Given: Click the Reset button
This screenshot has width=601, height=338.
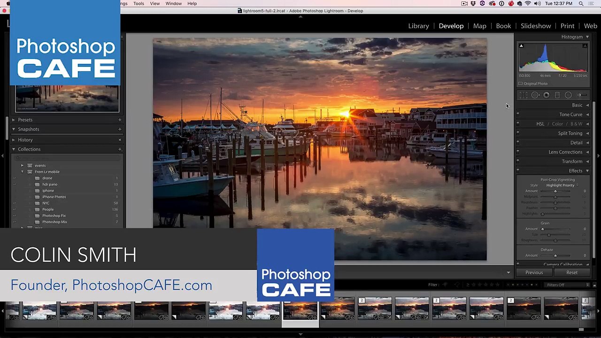Looking at the screenshot, I should coord(571,273).
